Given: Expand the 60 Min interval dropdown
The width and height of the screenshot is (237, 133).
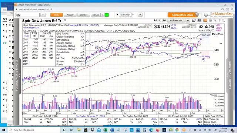Looking at the screenshot, I should (x=102, y=15).
